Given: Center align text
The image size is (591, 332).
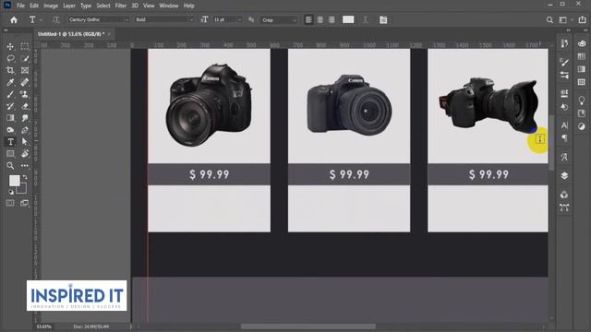Looking at the screenshot, I should 320,20.
